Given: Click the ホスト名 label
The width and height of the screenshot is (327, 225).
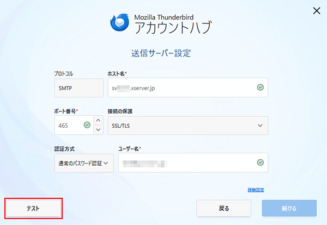Looking at the screenshot, I should point(116,73).
